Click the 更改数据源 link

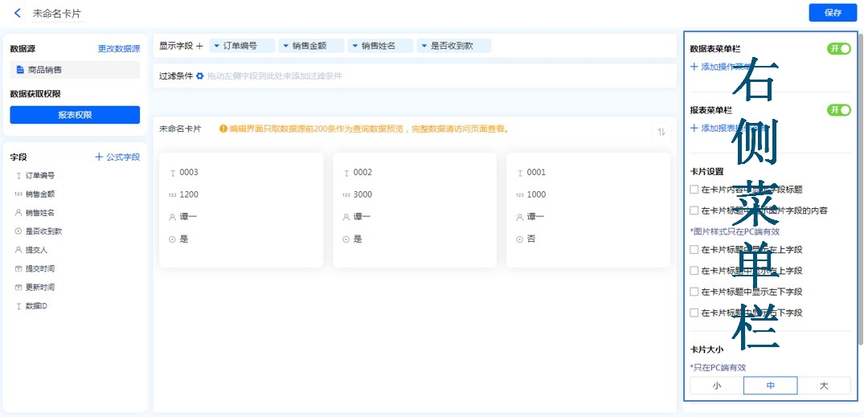[119, 49]
